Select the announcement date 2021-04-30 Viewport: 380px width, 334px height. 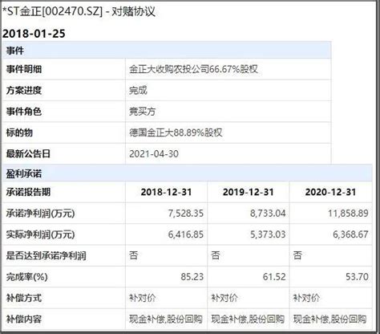pos(154,154)
